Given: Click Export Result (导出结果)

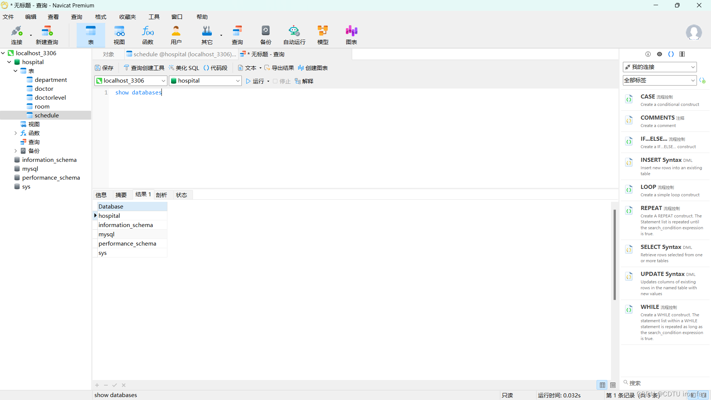Looking at the screenshot, I should tap(279, 68).
